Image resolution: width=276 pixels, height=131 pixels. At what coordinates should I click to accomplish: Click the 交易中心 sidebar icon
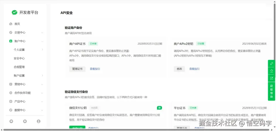pyautogui.click(x=11, y=32)
